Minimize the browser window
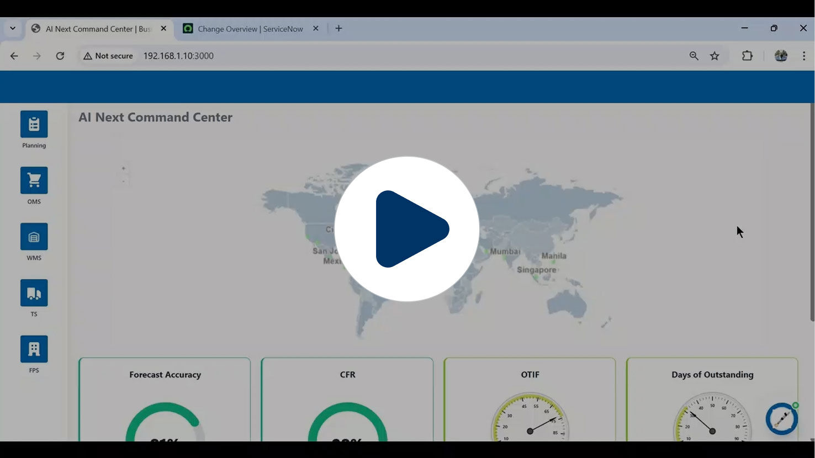This screenshot has width=815, height=458. click(x=744, y=28)
